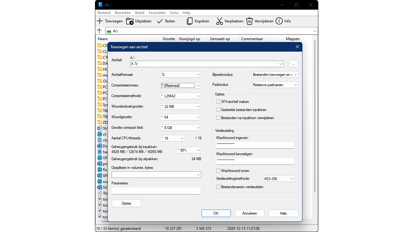Confirm the dialog with OK
This screenshot has width=413, height=232.
pyautogui.click(x=216, y=213)
